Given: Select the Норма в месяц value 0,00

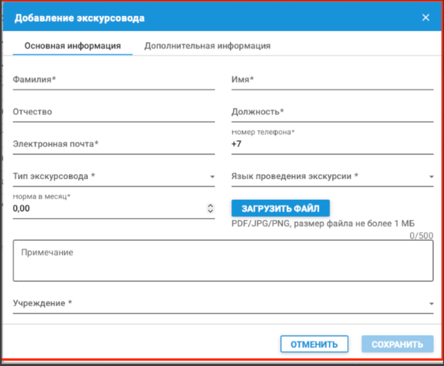Looking at the screenshot, I should coord(21,208).
